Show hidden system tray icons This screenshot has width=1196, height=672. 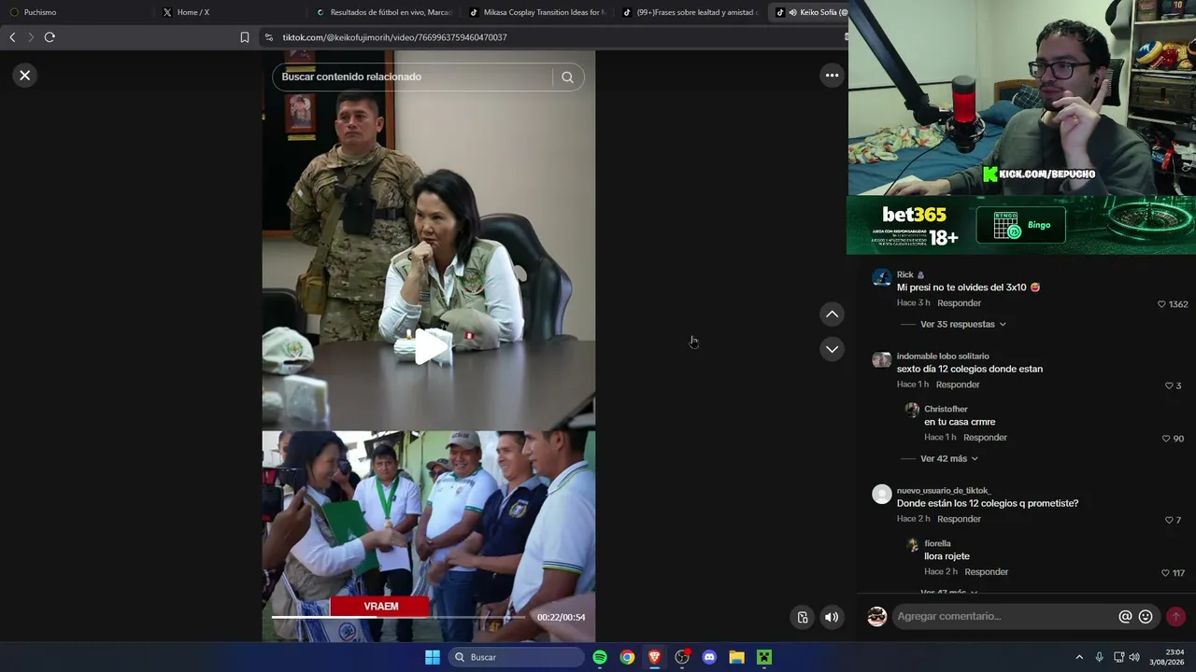pyautogui.click(x=1079, y=657)
